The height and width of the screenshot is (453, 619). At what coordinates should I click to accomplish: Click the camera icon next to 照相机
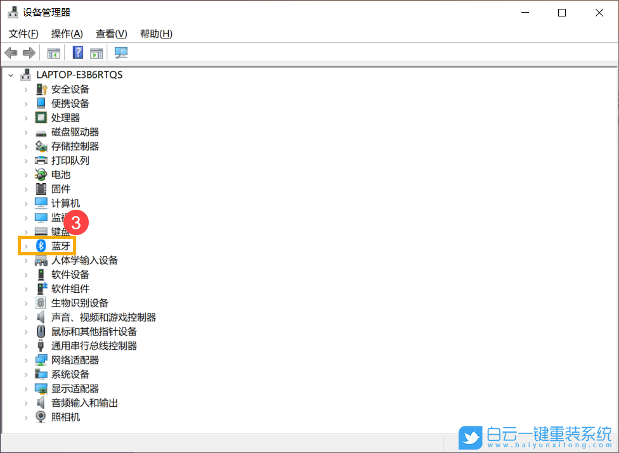coord(39,416)
